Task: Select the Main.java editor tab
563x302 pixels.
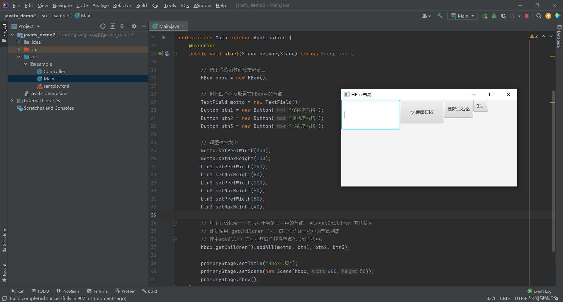Action: [x=169, y=26]
